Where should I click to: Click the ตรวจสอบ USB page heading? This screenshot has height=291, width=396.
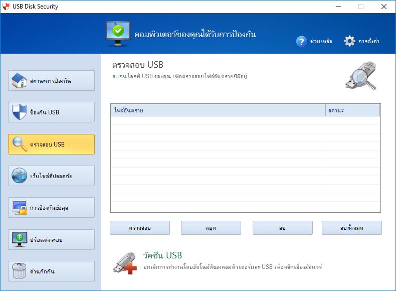(138, 65)
